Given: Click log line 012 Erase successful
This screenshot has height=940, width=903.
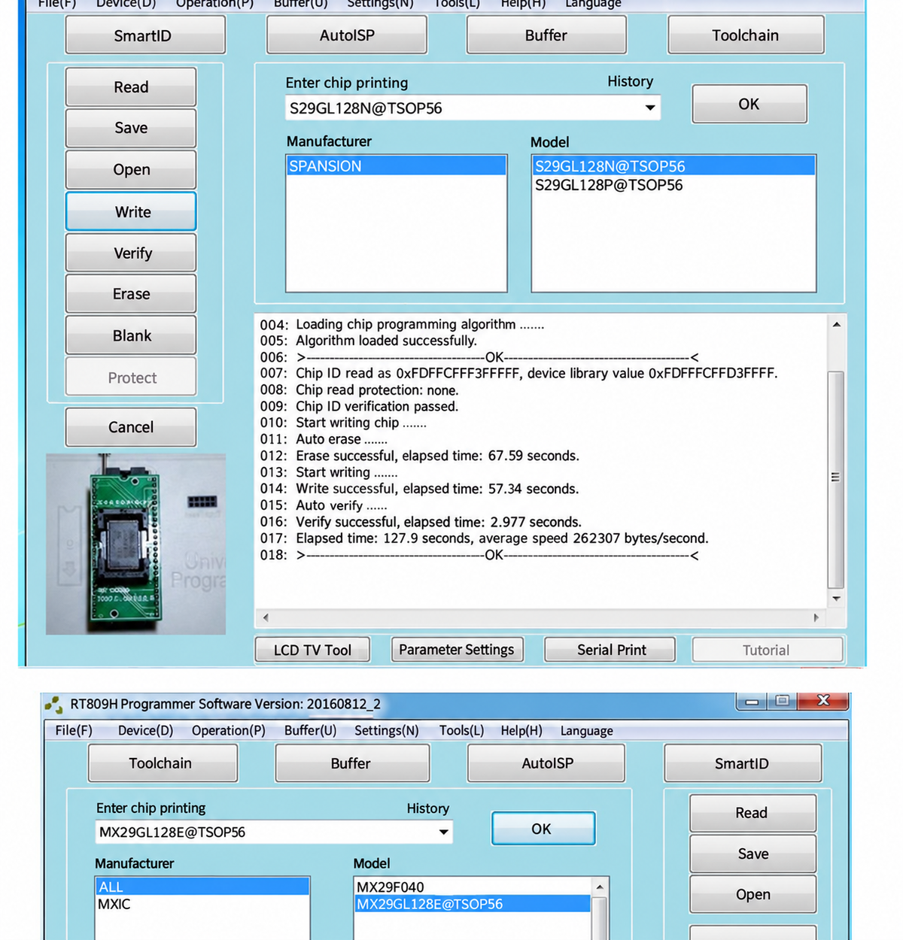Looking at the screenshot, I should [x=420, y=456].
